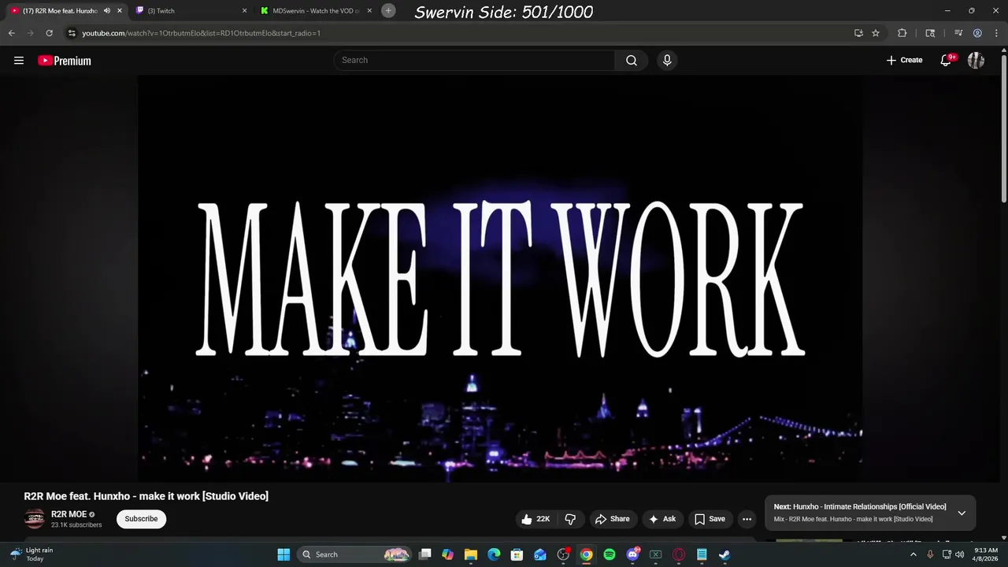Click the MAKE IT WORK video player

(x=500, y=279)
